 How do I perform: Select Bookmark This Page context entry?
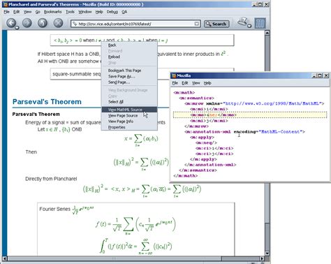click(129, 71)
